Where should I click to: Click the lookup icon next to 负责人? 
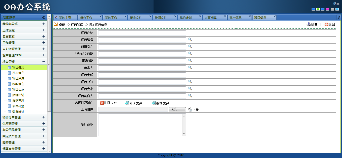[190, 68]
